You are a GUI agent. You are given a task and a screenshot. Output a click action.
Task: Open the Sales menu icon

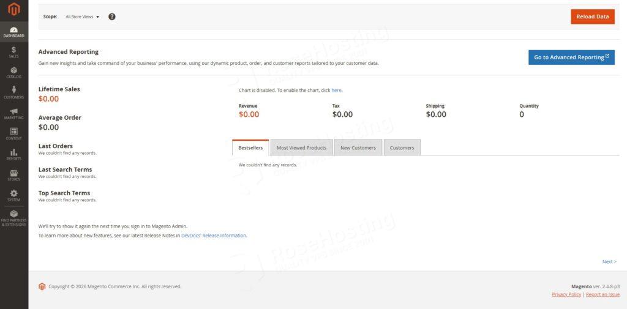point(14,50)
